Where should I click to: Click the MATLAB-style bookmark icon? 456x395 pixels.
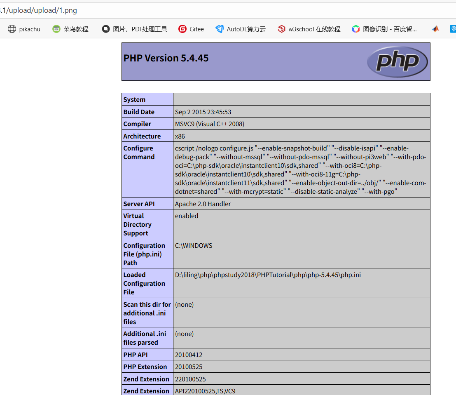point(435,29)
